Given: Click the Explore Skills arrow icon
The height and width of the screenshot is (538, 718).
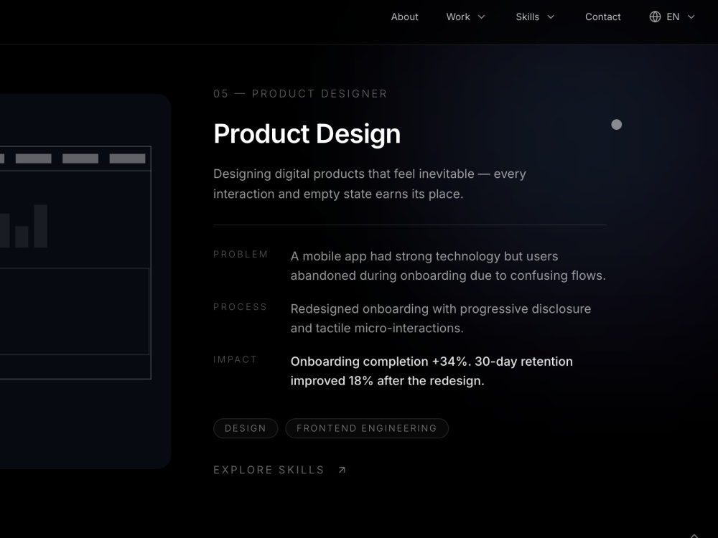Looking at the screenshot, I should (342, 470).
